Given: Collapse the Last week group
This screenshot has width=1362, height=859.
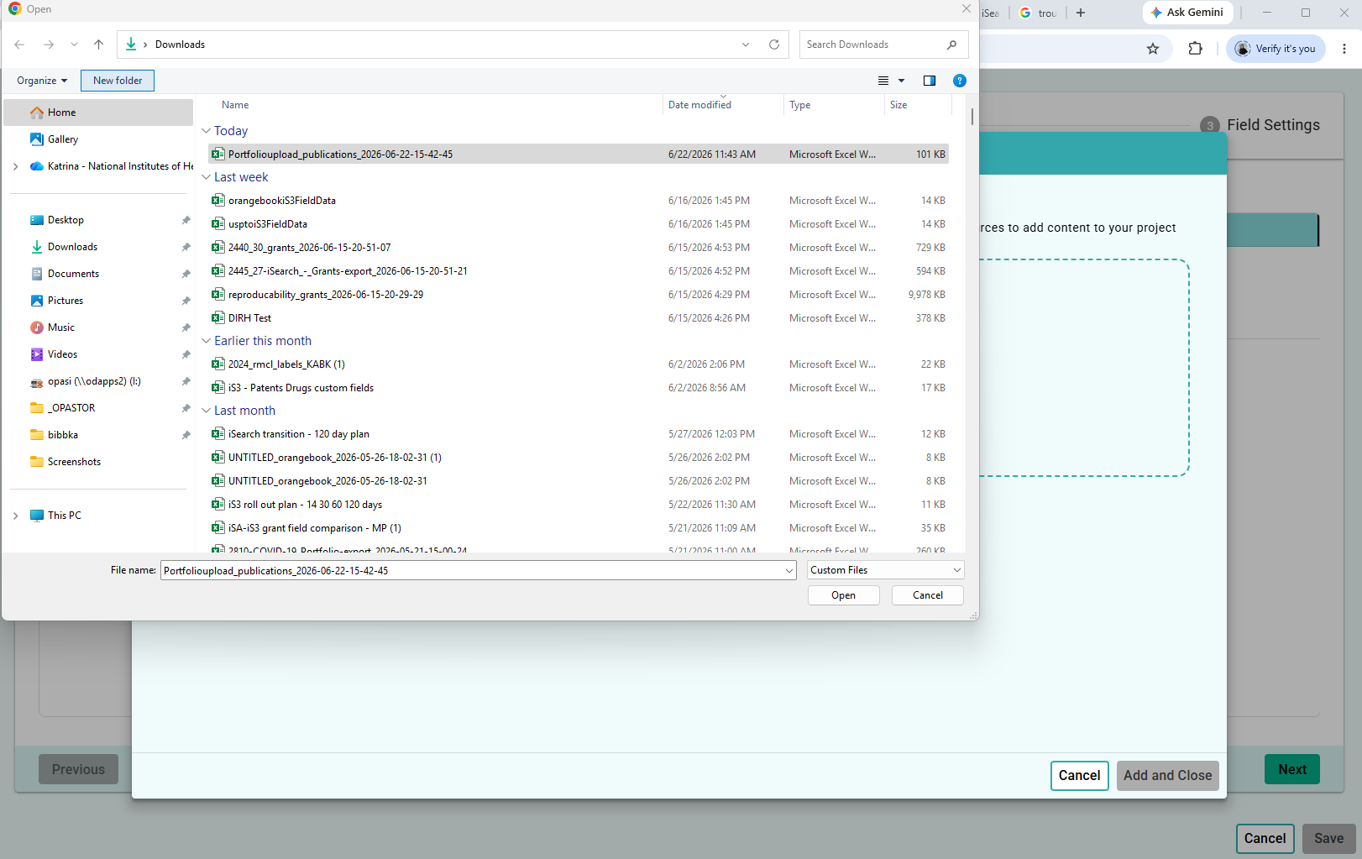Looking at the screenshot, I should [x=207, y=177].
